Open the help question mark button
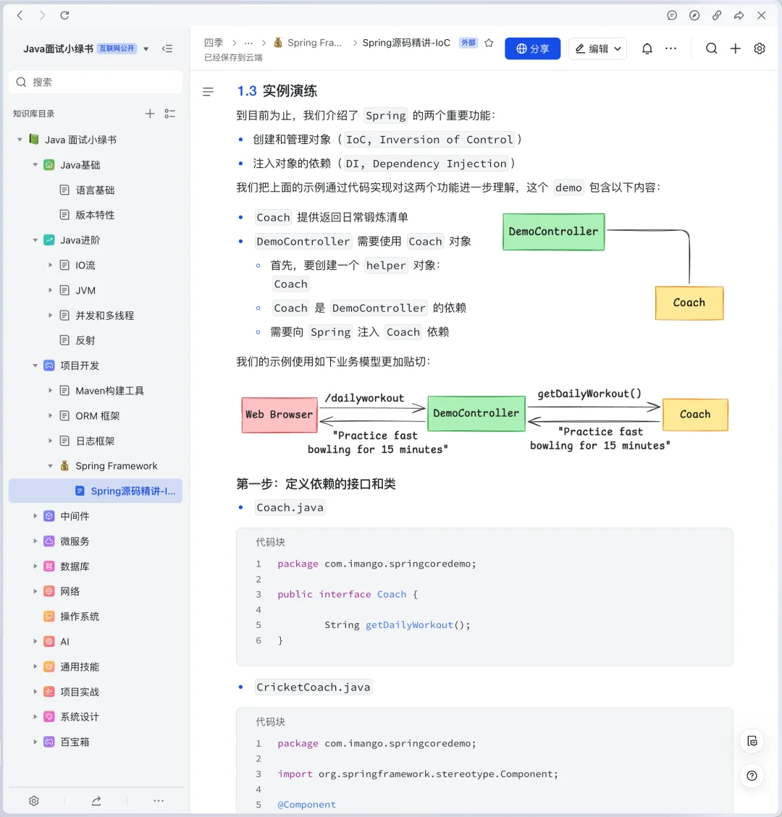 (752, 776)
